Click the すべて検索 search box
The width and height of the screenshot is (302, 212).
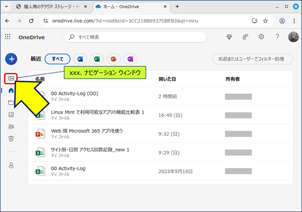[135, 37]
